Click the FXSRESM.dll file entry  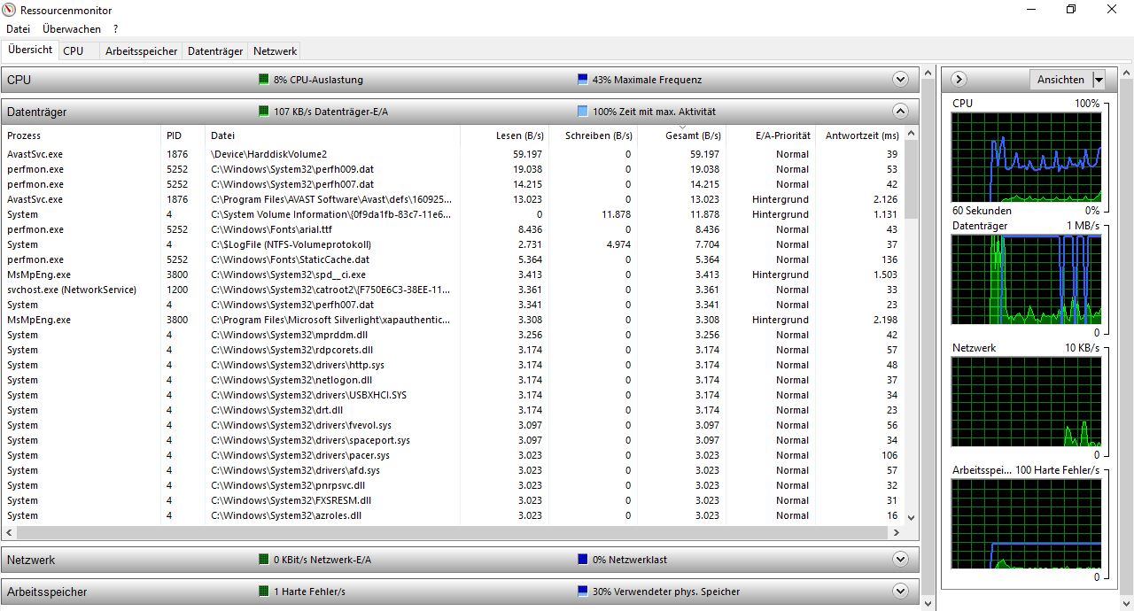tap(289, 500)
